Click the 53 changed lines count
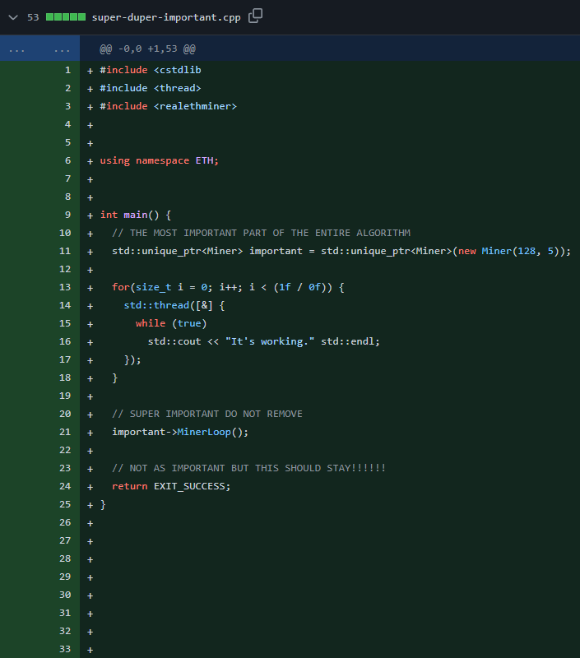This screenshot has width=580, height=658. (33, 17)
